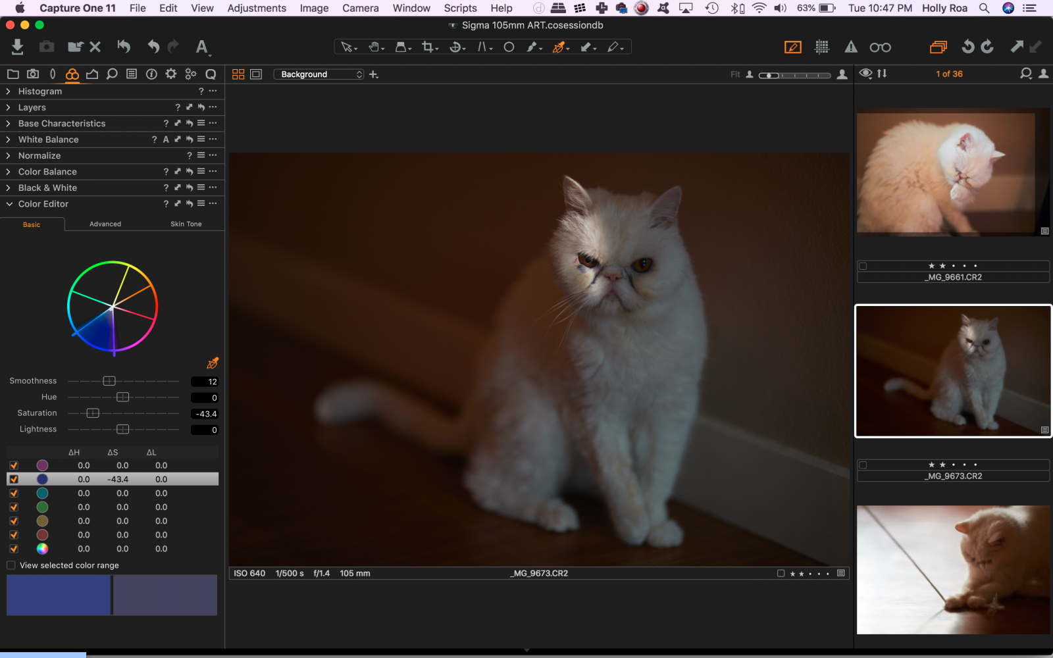Toggle the exposure warning triangle icon
The height and width of the screenshot is (658, 1053).
[x=851, y=47]
